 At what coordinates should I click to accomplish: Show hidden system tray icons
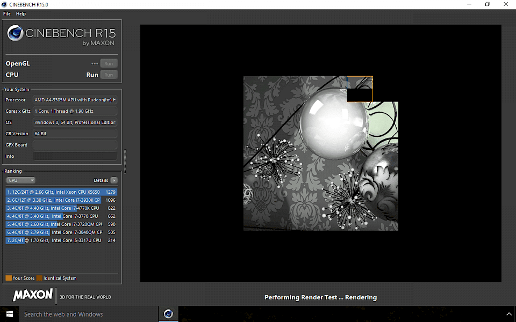508,314
